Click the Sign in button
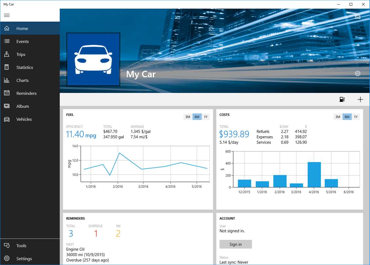Screen dimensions: 370x265 (x=236, y=244)
